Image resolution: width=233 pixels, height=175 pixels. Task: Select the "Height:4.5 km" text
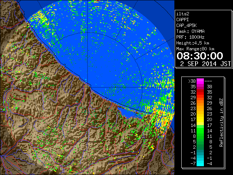(193, 43)
